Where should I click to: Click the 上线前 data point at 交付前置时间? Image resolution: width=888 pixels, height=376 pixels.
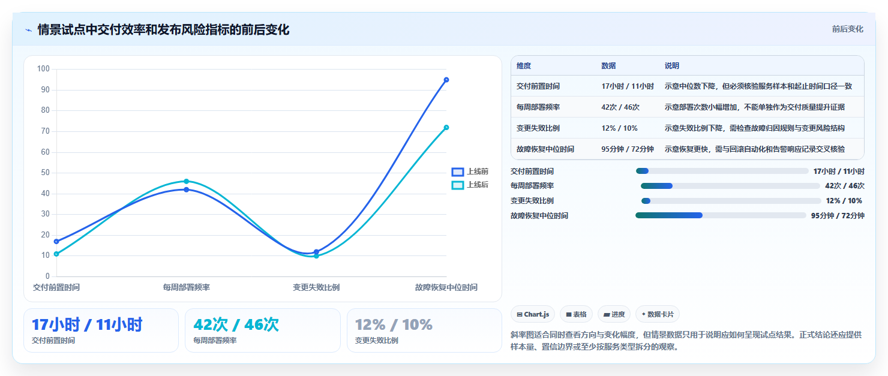(x=56, y=242)
